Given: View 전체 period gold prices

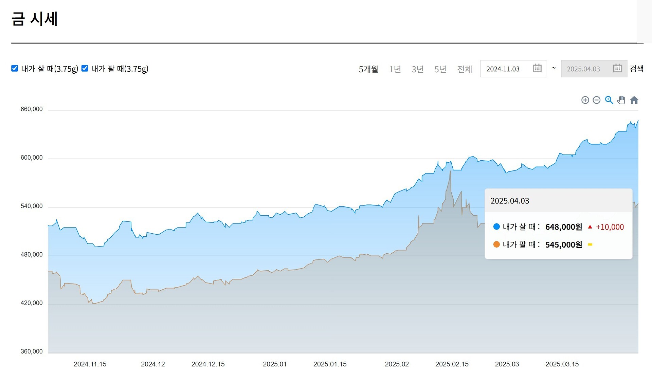Looking at the screenshot, I should pos(465,69).
